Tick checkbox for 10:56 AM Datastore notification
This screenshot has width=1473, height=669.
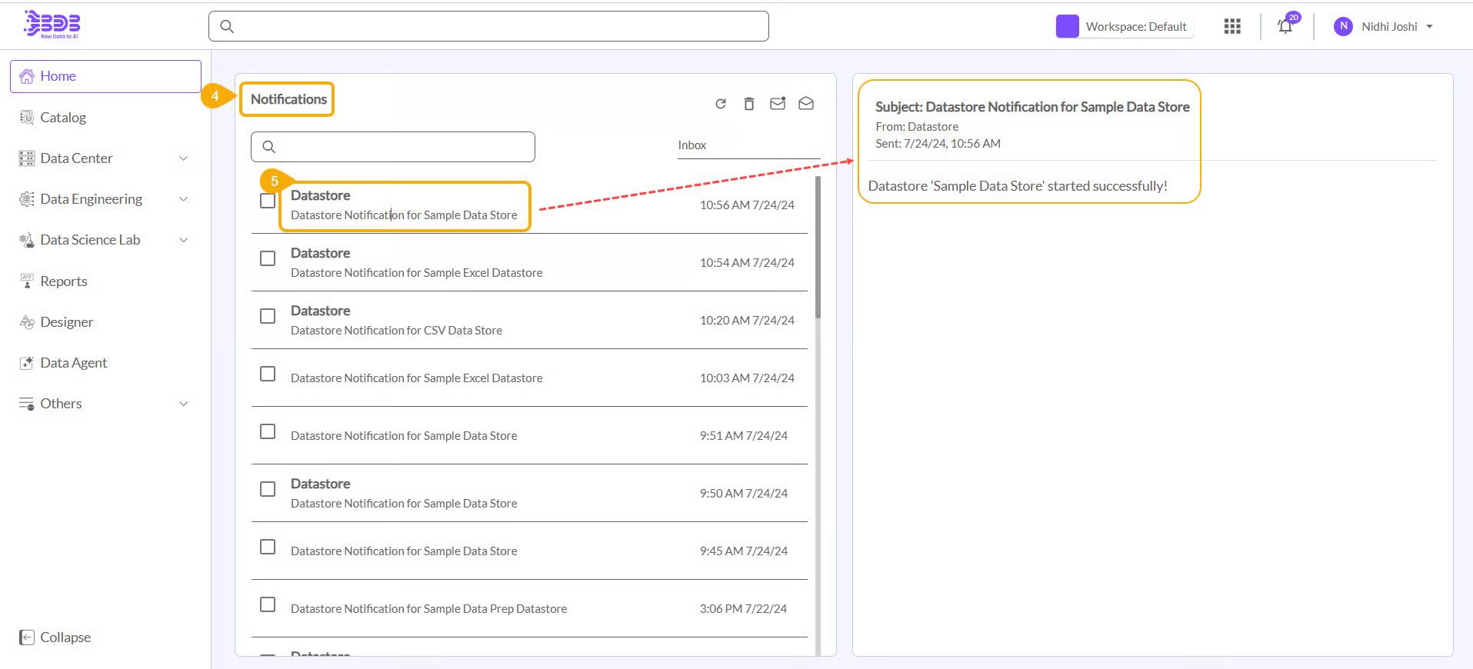point(268,201)
